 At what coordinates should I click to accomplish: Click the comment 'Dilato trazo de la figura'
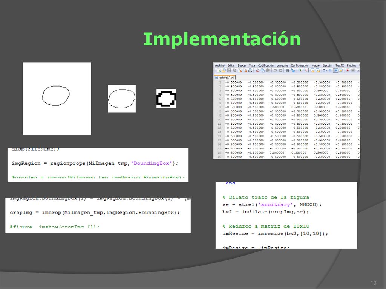266,197
